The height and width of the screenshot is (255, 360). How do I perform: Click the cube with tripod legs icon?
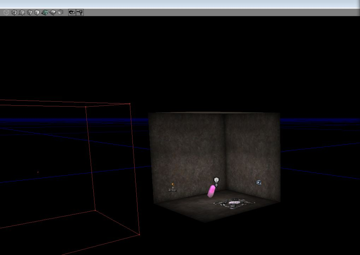click(21, 12)
